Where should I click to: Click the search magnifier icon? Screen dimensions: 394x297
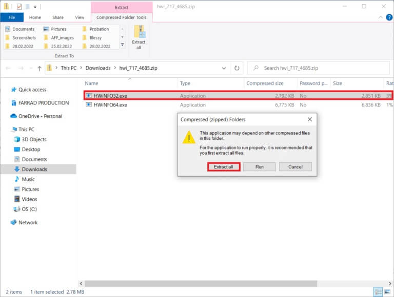[x=256, y=68]
